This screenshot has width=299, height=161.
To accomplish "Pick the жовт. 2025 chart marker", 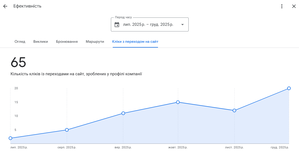I will (178, 102).
